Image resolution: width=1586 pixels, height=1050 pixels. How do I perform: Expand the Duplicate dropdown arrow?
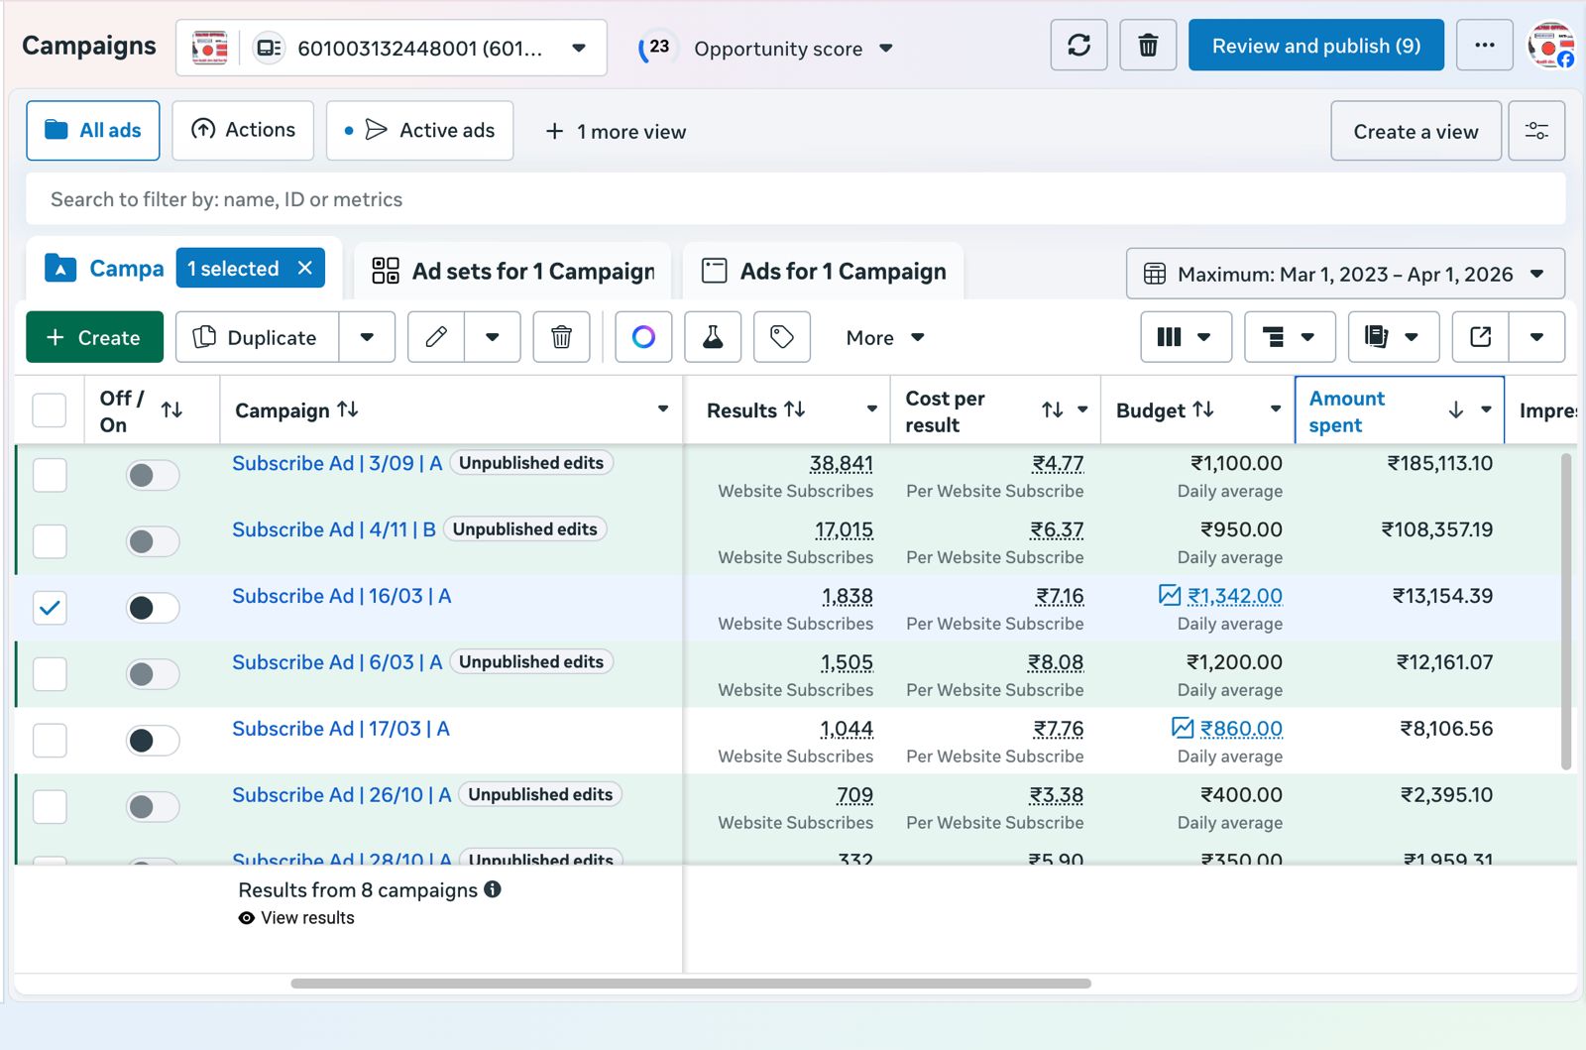tap(367, 337)
